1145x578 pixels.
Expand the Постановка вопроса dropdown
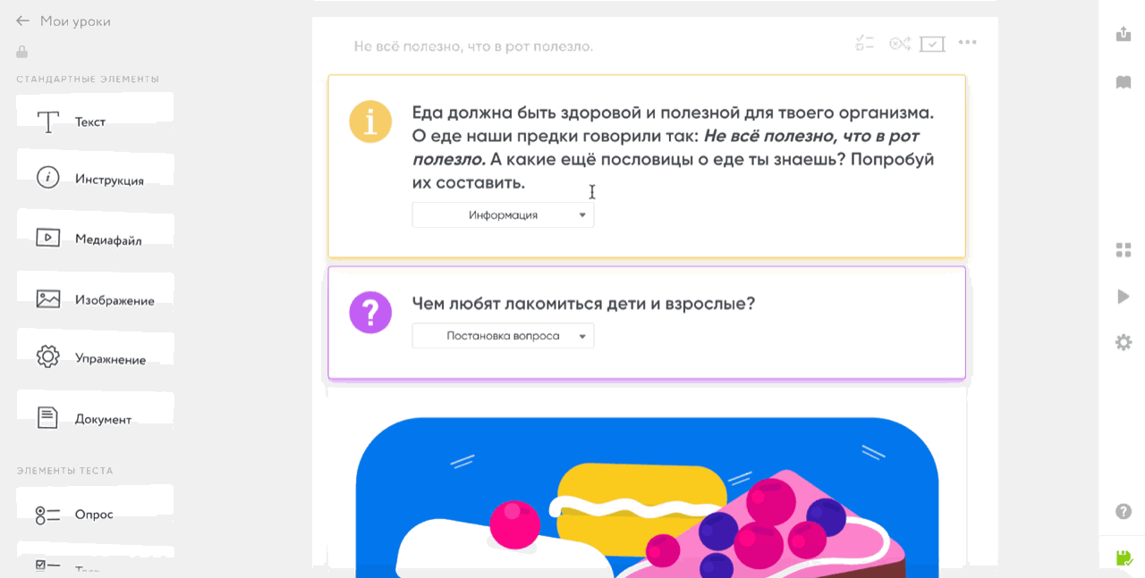pos(503,336)
